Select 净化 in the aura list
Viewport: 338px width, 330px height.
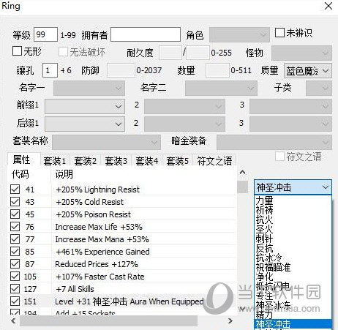pyautogui.click(x=293, y=277)
